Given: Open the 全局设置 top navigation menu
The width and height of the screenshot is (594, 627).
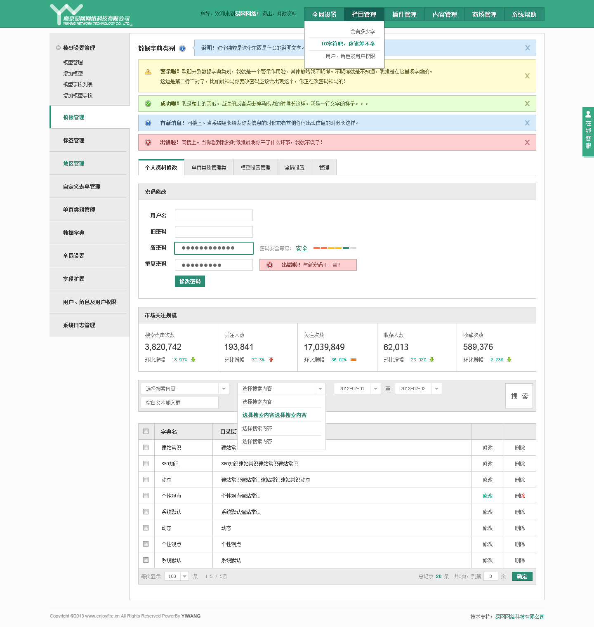Looking at the screenshot, I should 324,14.
